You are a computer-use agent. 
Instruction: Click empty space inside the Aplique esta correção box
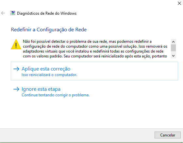[x=128, y=71]
